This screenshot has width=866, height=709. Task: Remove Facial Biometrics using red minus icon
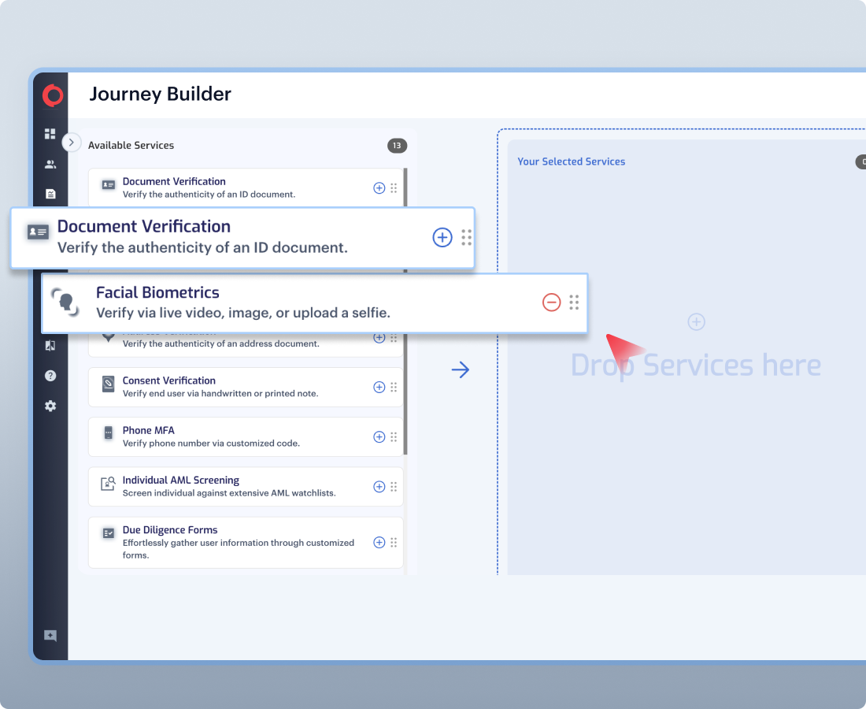click(552, 302)
